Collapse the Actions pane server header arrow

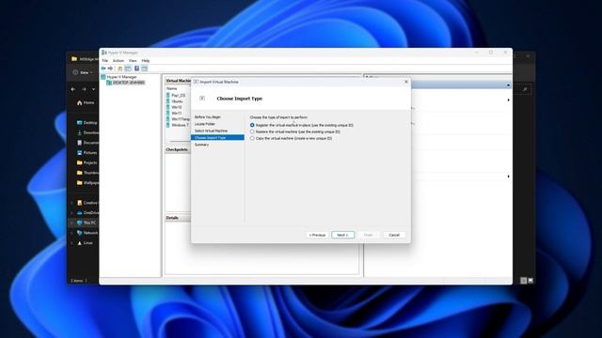[x=508, y=85]
